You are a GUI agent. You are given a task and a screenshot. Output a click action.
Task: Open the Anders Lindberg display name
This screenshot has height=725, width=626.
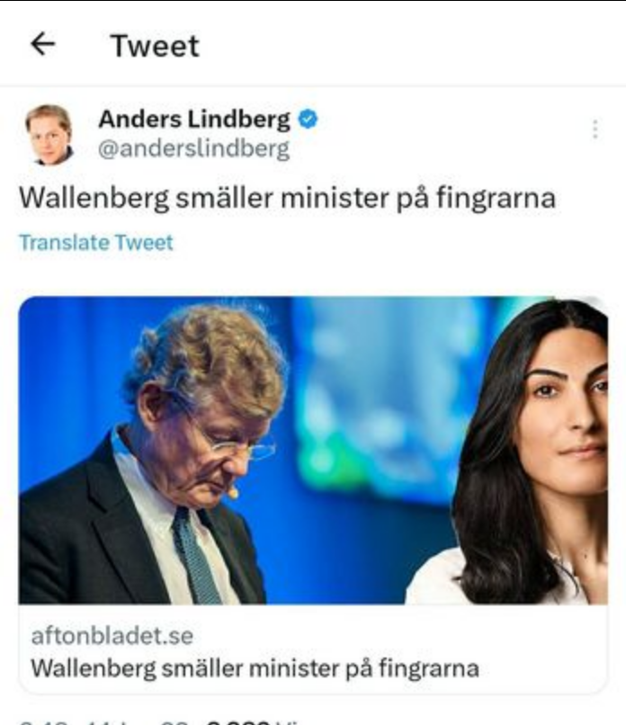click(x=194, y=119)
